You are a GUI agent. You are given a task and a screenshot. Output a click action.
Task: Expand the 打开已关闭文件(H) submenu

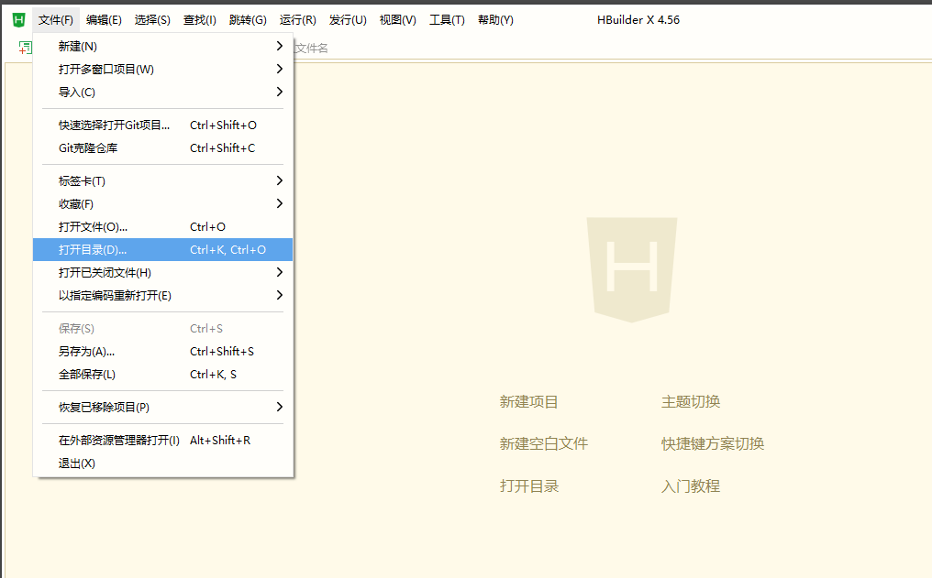coord(163,272)
